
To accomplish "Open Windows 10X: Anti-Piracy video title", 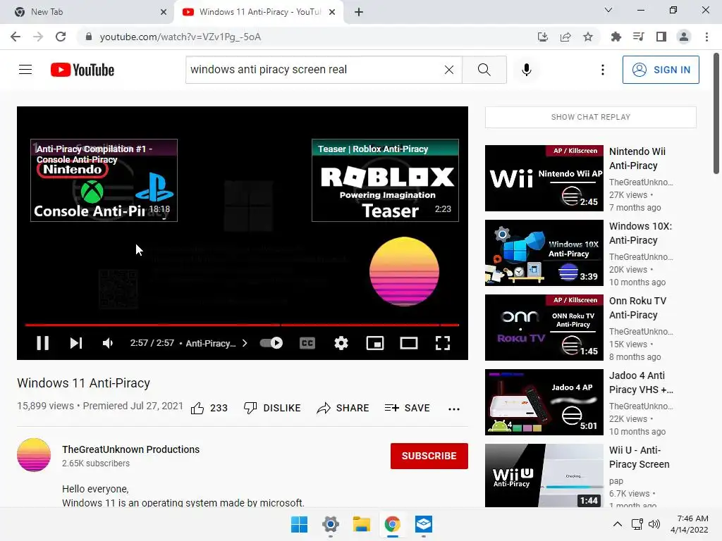I will pos(640,233).
